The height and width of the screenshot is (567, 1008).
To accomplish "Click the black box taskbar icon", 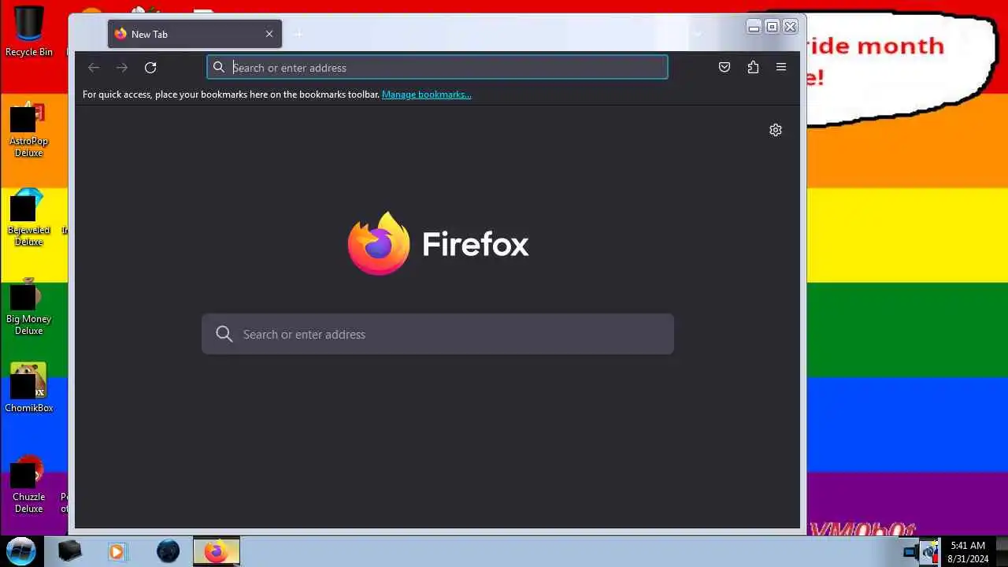I will pos(70,551).
